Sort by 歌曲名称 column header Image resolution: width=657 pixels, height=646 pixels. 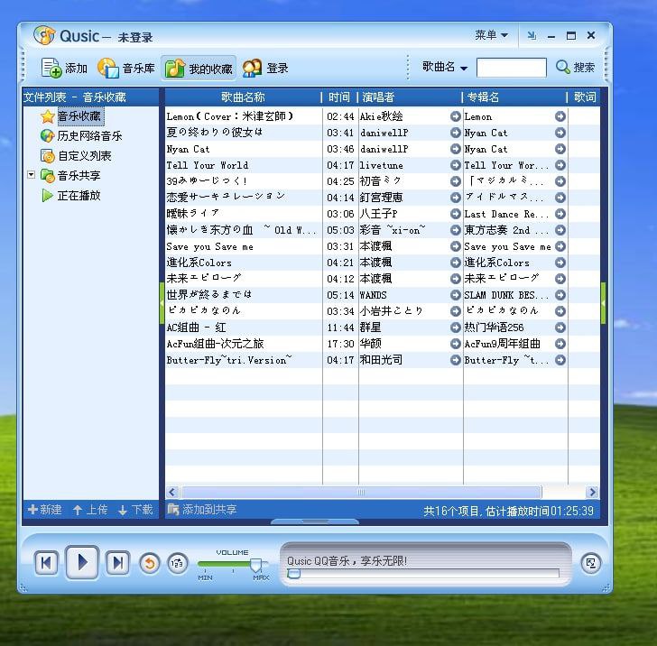[243, 97]
